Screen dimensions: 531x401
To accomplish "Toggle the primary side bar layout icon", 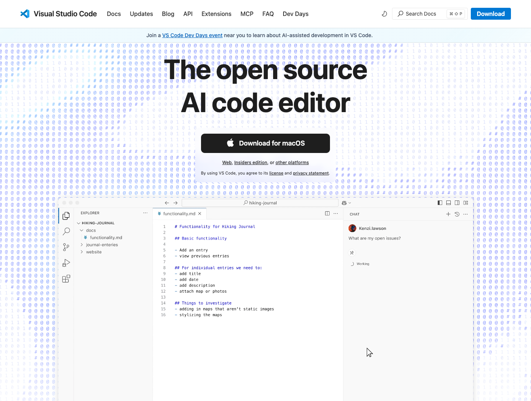I will (440, 203).
